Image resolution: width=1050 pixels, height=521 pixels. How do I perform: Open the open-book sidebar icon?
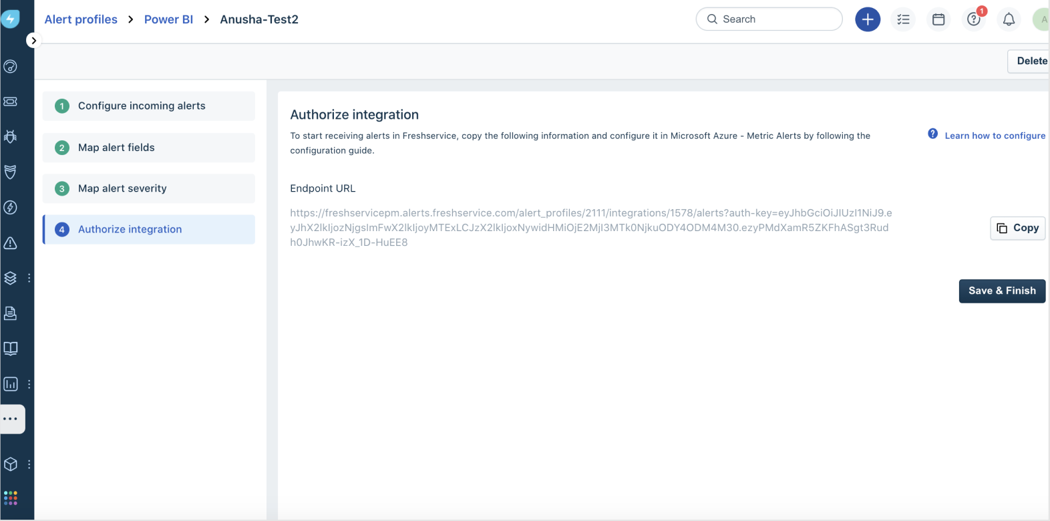click(x=11, y=349)
